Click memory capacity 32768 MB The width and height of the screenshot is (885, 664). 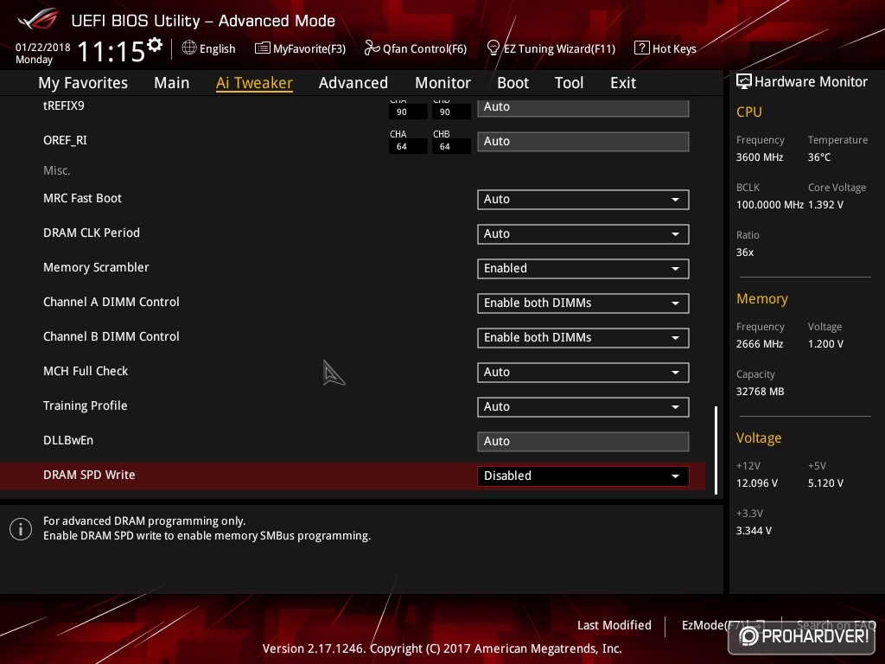coord(761,392)
